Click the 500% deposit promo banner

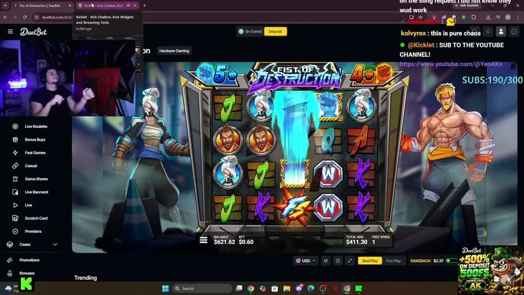pos(491,270)
